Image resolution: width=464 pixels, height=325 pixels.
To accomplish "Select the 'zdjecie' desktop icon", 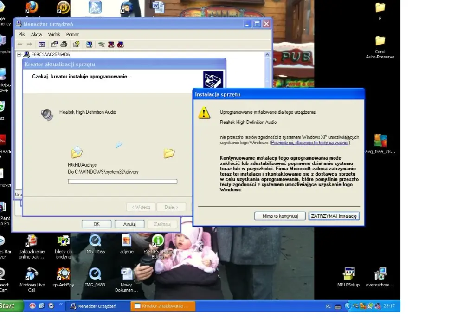I will [127, 244].
